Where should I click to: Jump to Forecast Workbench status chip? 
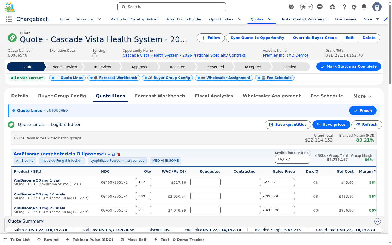[x=114, y=78]
